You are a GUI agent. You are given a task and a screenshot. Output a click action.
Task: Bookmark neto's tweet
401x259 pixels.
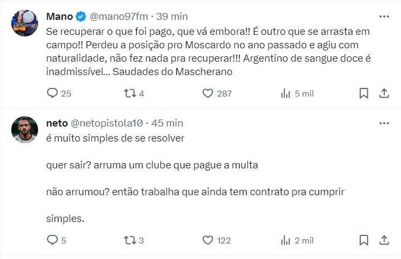363,240
